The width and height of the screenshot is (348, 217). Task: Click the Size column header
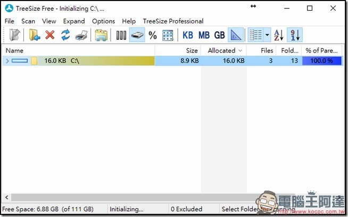(x=178, y=50)
